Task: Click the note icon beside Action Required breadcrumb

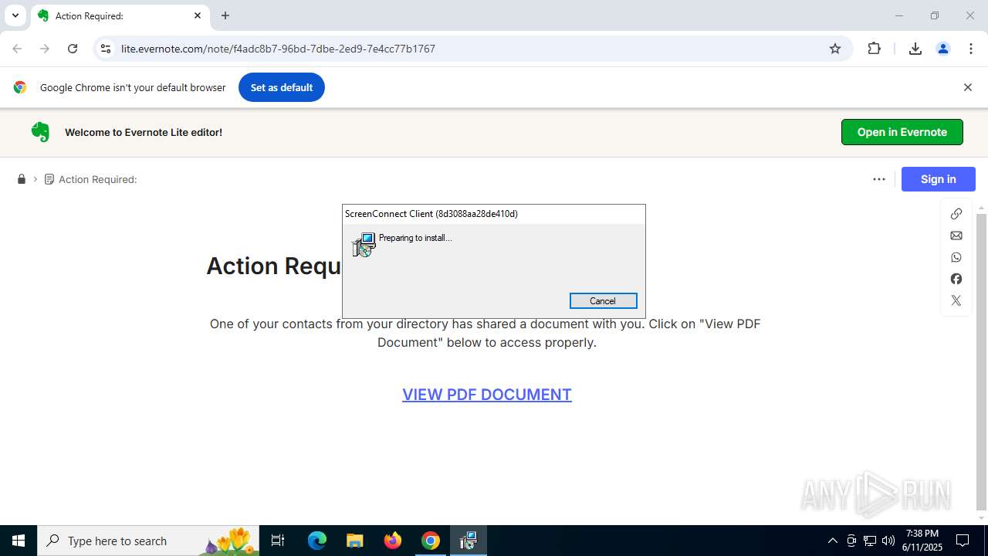Action: (x=49, y=179)
